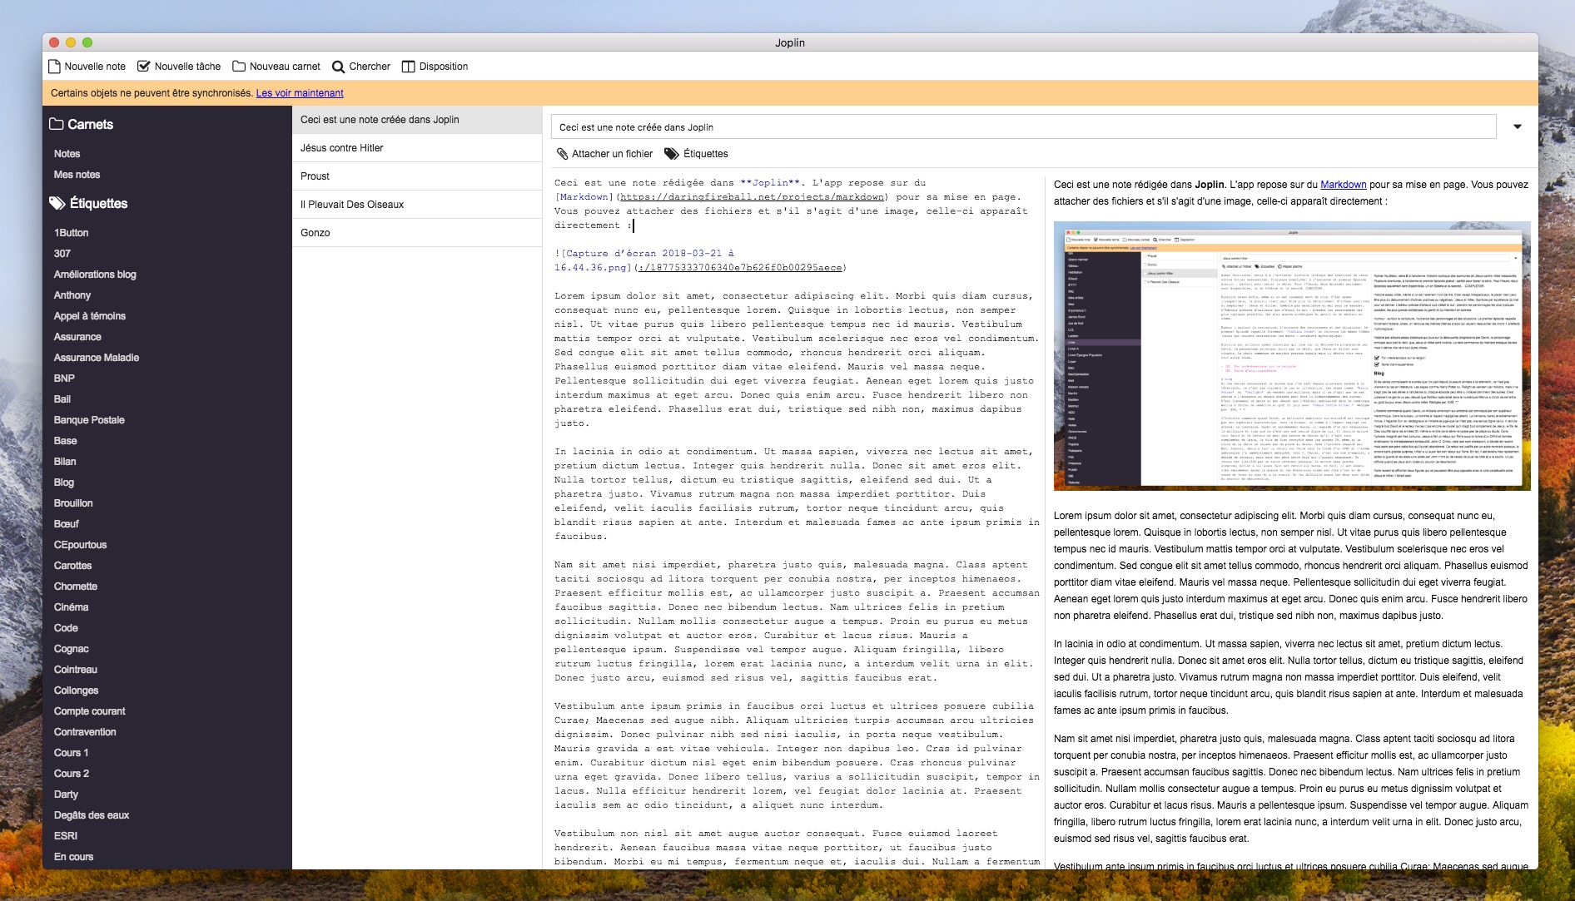Click the tags icon beside Étiquettes button
Screen dimensions: 1575x901
[672, 154]
